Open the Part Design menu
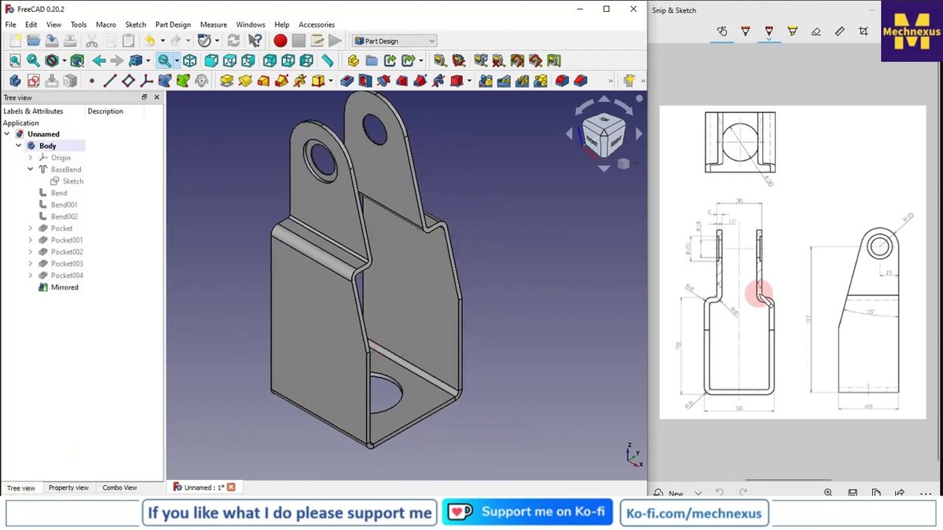The width and height of the screenshot is (943, 530). pyautogui.click(x=173, y=24)
